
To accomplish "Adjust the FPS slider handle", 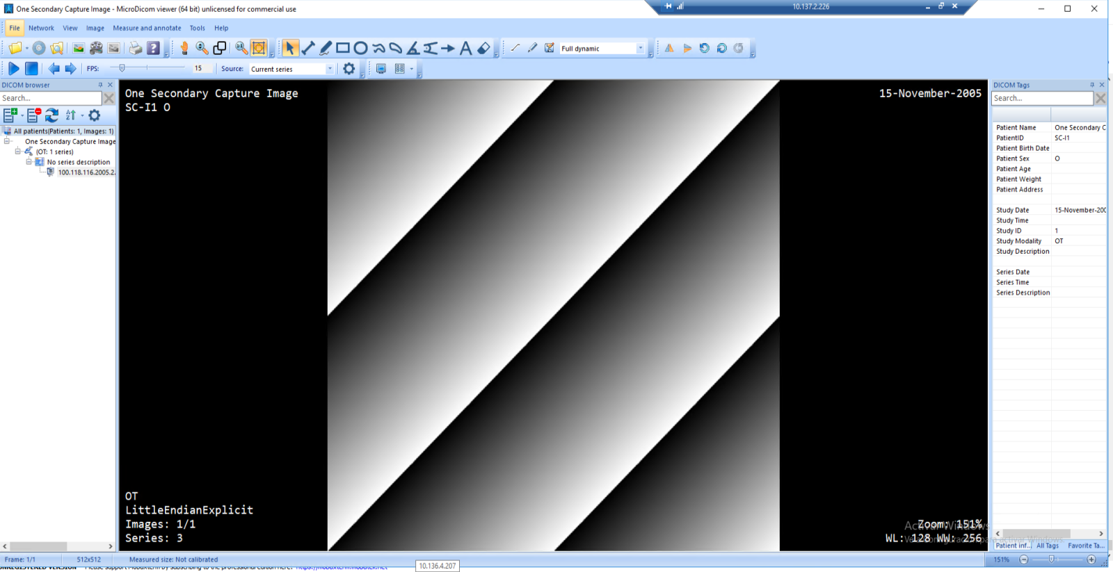I will [x=122, y=68].
